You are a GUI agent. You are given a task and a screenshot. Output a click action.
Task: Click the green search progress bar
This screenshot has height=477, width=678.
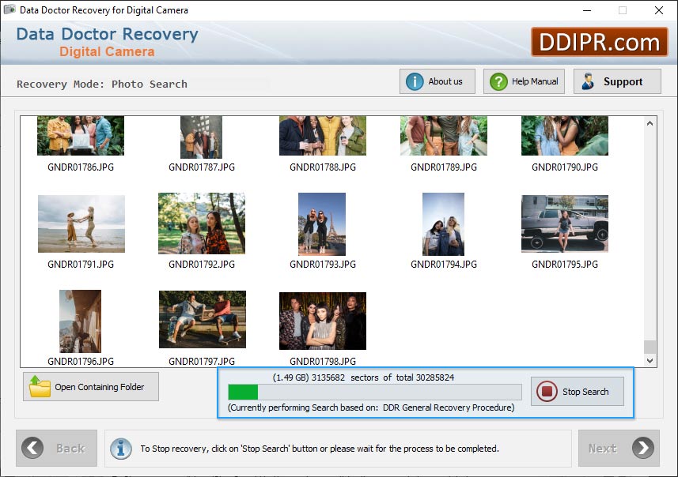[374, 392]
